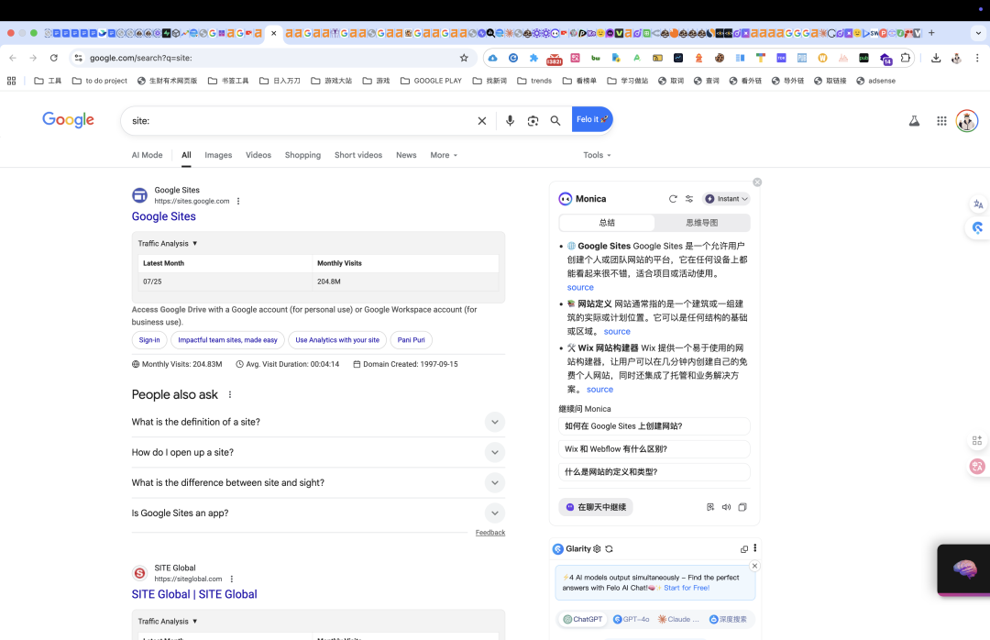Click the translate icon on right edge
This screenshot has width=990, height=640.
978,204
